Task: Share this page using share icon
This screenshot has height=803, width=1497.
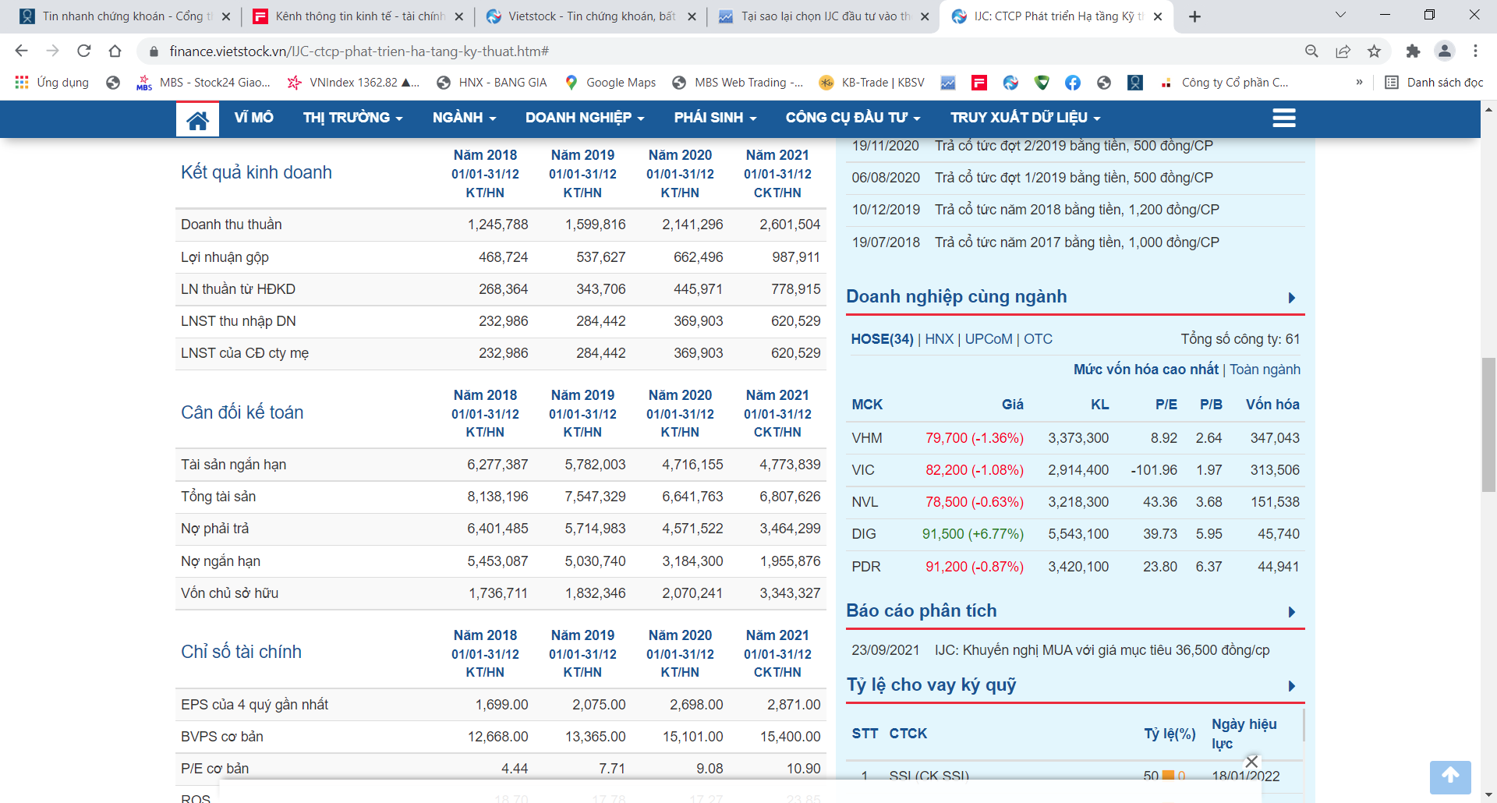Action: (1343, 51)
